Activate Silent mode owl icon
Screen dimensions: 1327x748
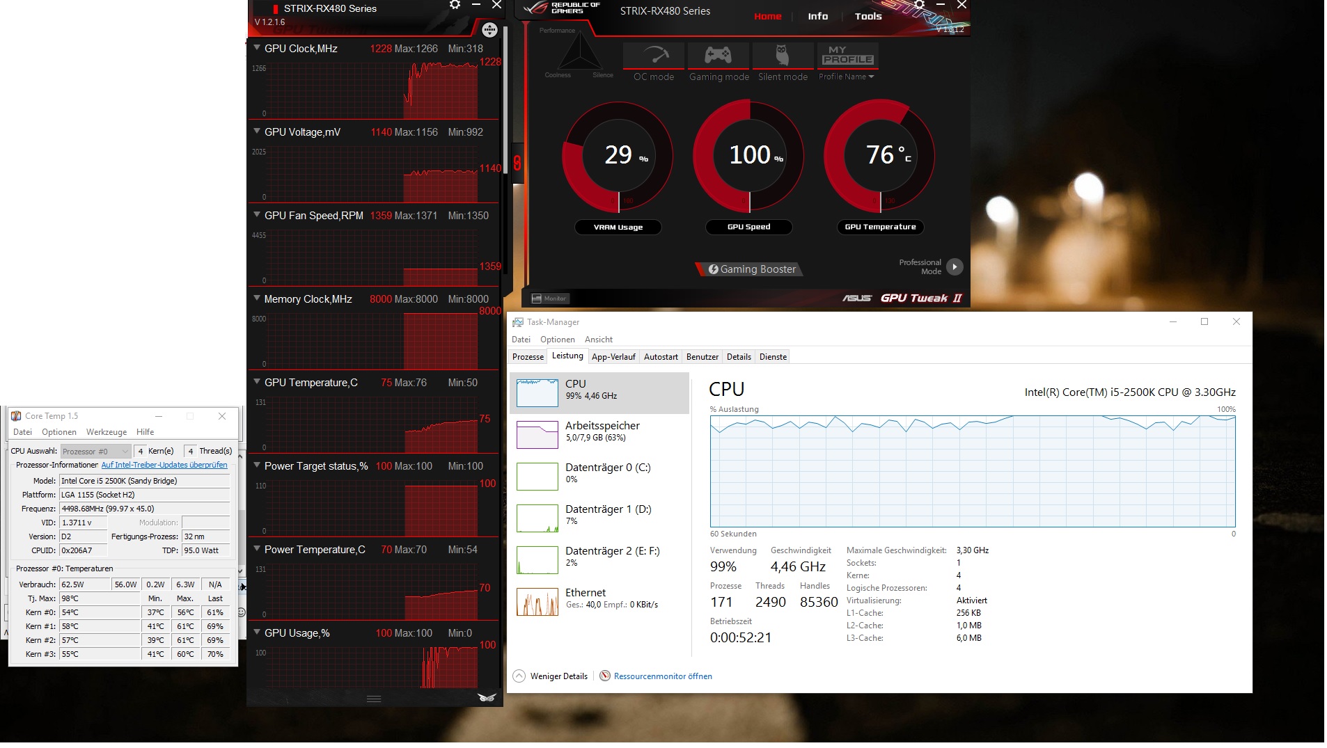tap(783, 56)
